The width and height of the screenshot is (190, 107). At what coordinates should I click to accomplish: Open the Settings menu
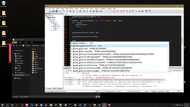point(109,9)
